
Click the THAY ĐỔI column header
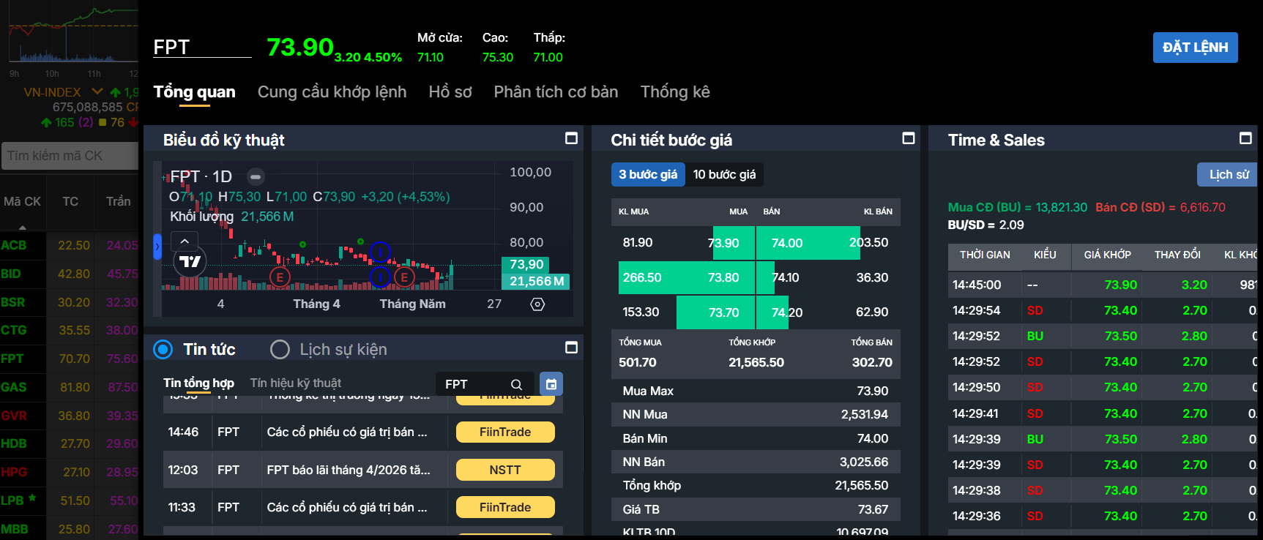click(1177, 255)
